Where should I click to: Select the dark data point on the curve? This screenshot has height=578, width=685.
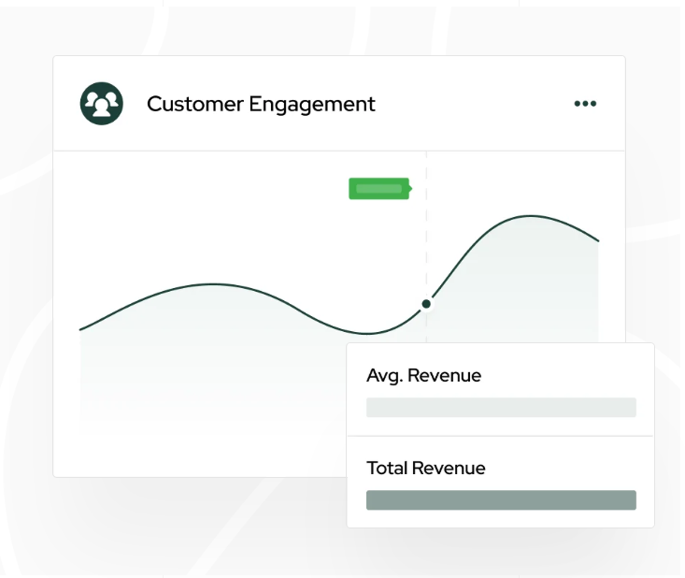[x=427, y=304]
